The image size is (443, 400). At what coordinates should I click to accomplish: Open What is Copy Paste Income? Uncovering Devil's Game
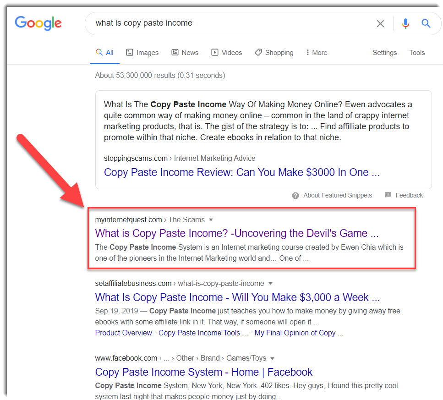point(237,233)
